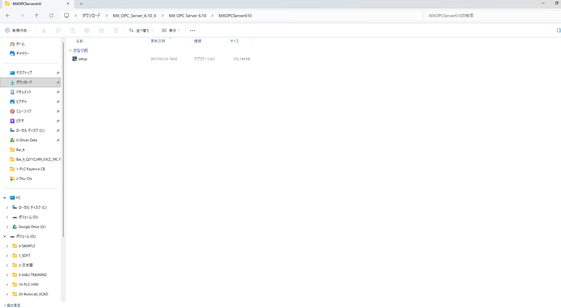Click the Rename icon in toolbar
This screenshot has width=561, height=308.
point(87,30)
